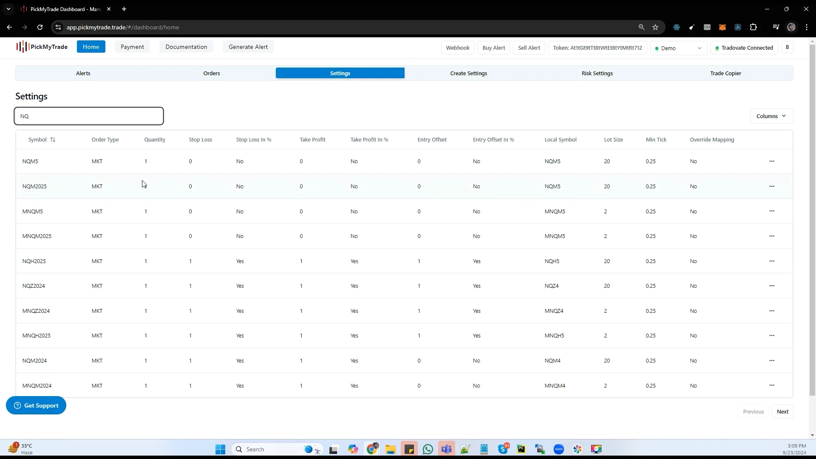The width and height of the screenshot is (816, 459).
Task: Open actions menu for MNQM2025 row
Action: coord(772,236)
